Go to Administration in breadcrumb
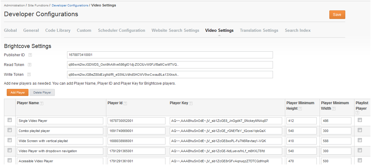 point(14,5)
